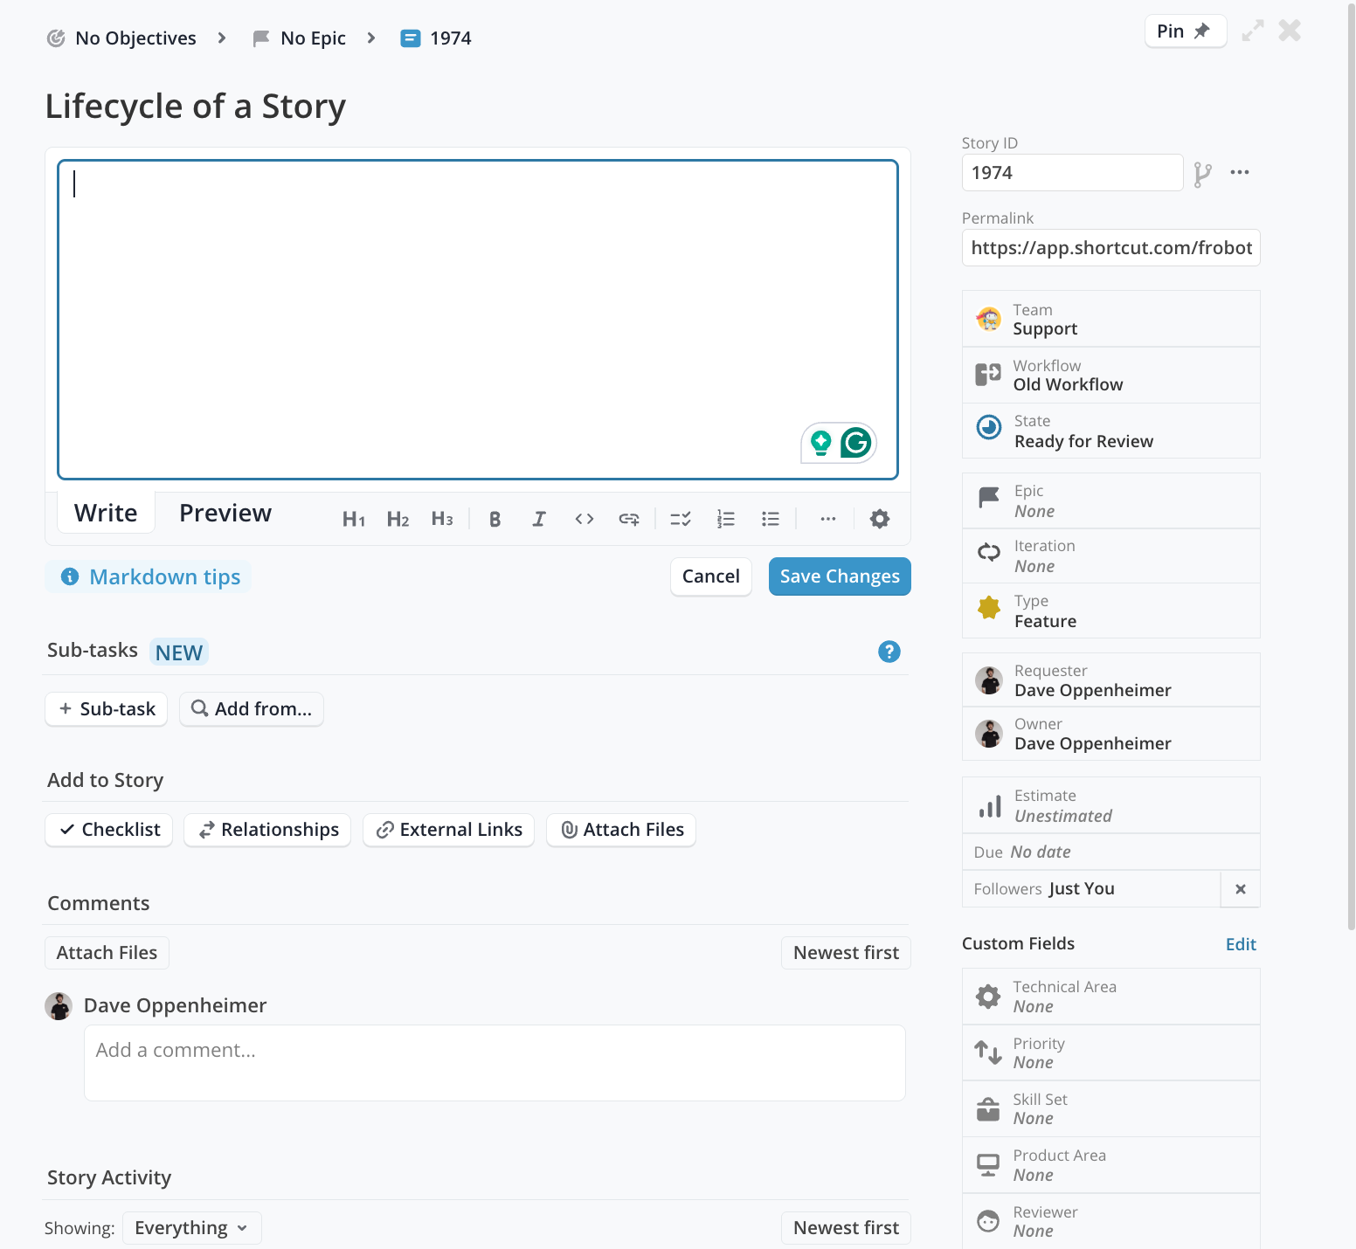Click the page vertical scrollbar
Viewport: 1356px width, 1249px height.
(1350, 437)
